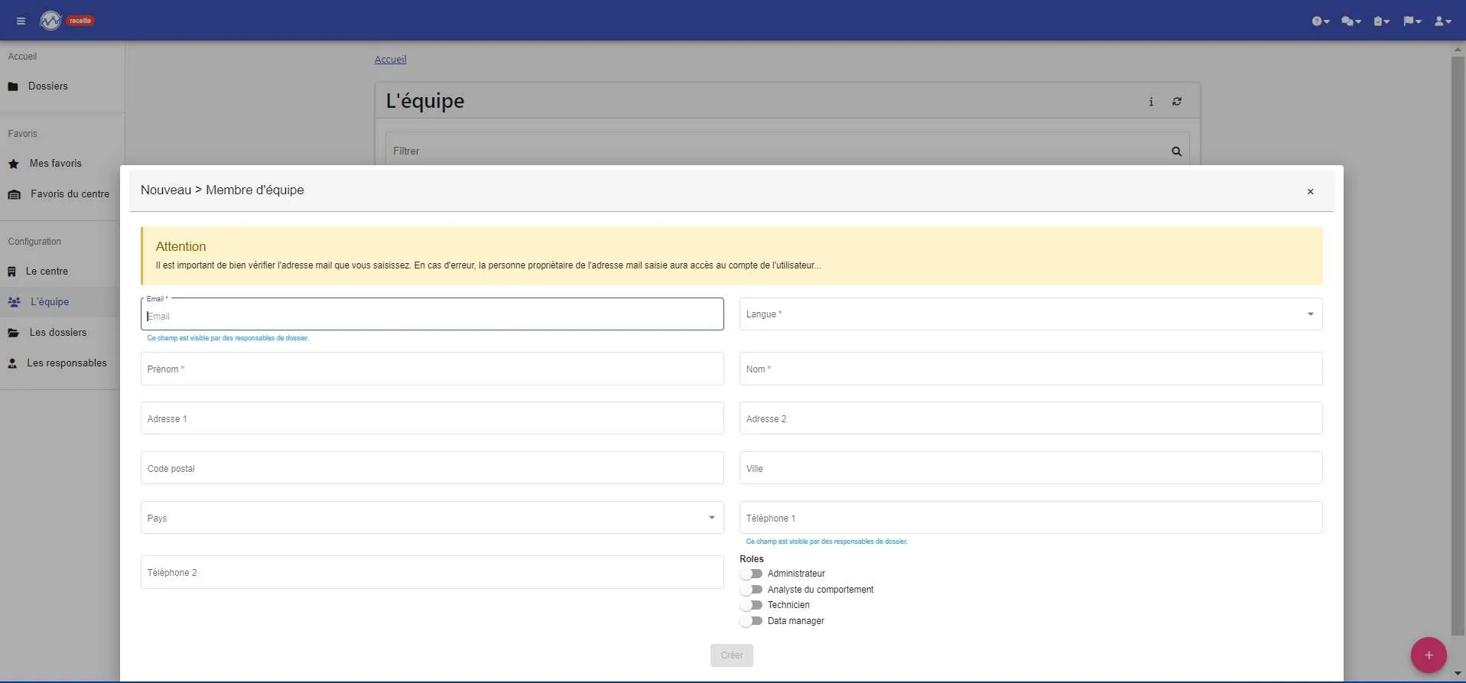Click the Téléphone 1 field
This screenshot has height=683, width=1466.
coord(1031,518)
